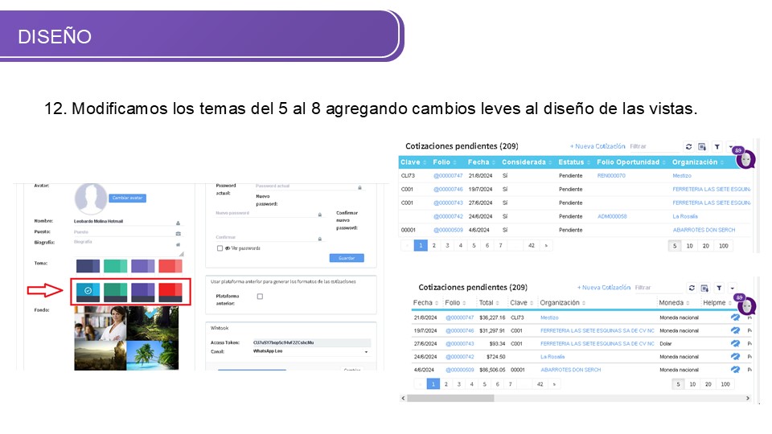Choose the forest background thumbnail
The image size is (772, 434).
(x=153, y=323)
